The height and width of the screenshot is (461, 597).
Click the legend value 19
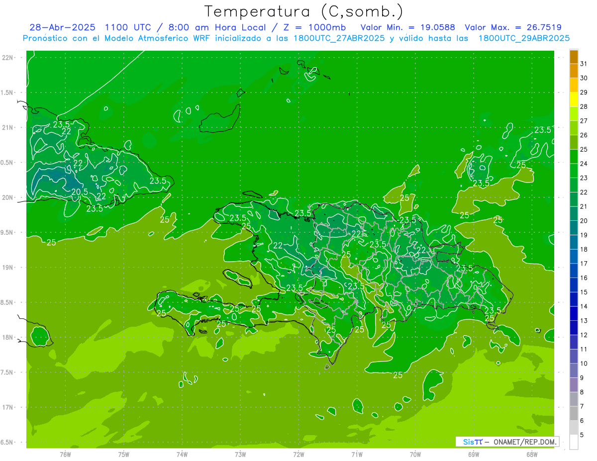click(584, 235)
